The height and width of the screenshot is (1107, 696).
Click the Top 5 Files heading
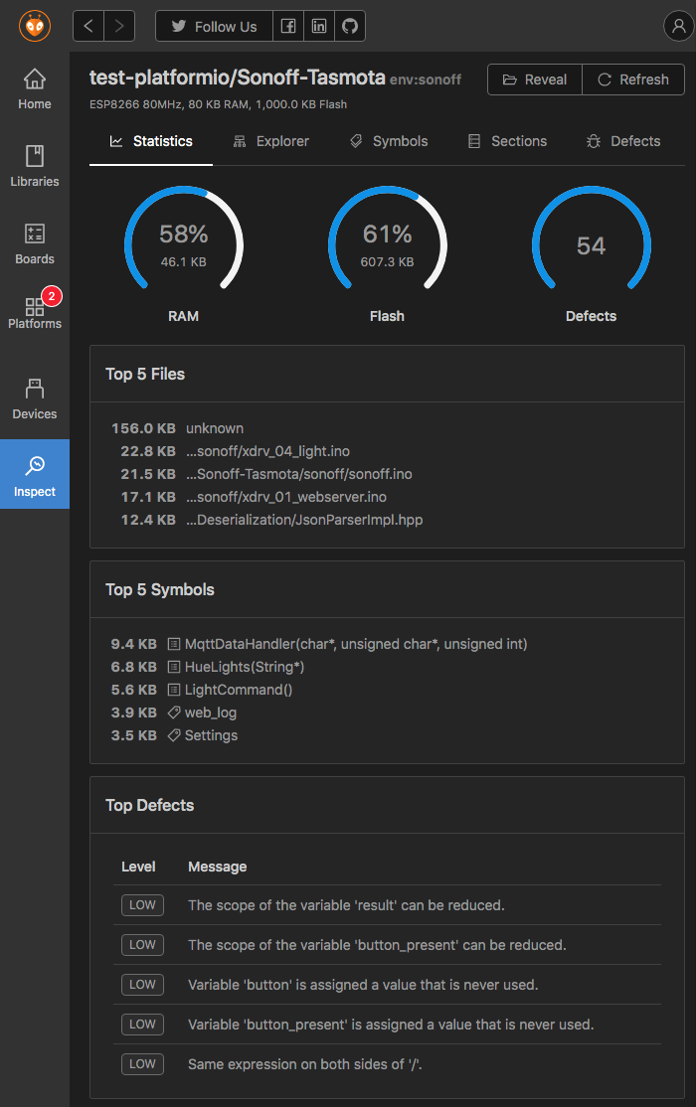coord(145,375)
